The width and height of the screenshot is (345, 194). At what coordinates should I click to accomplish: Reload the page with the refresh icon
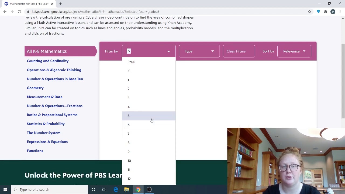[19, 12]
